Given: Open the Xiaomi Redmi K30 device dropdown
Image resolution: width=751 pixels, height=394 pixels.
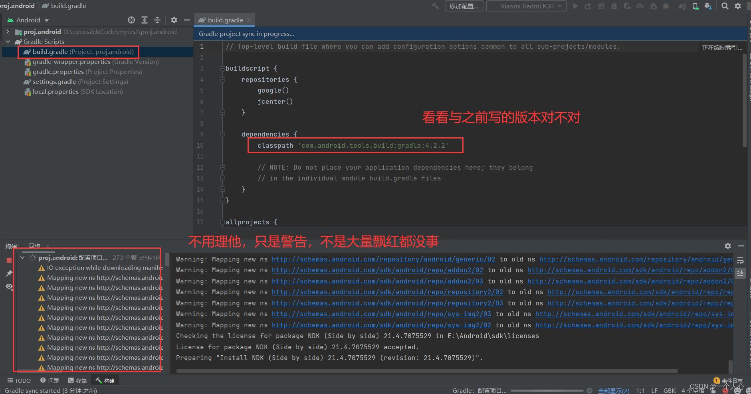Looking at the screenshot, I should (x=526, y=6).
